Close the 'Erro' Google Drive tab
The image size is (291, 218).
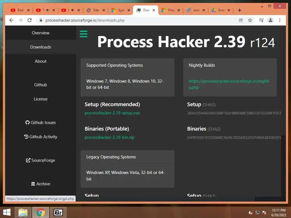click(x=229, y=10)
